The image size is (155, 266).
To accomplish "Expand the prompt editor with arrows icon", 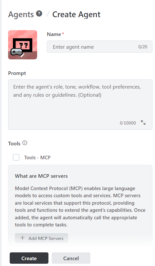I will [x=143, y=123].
